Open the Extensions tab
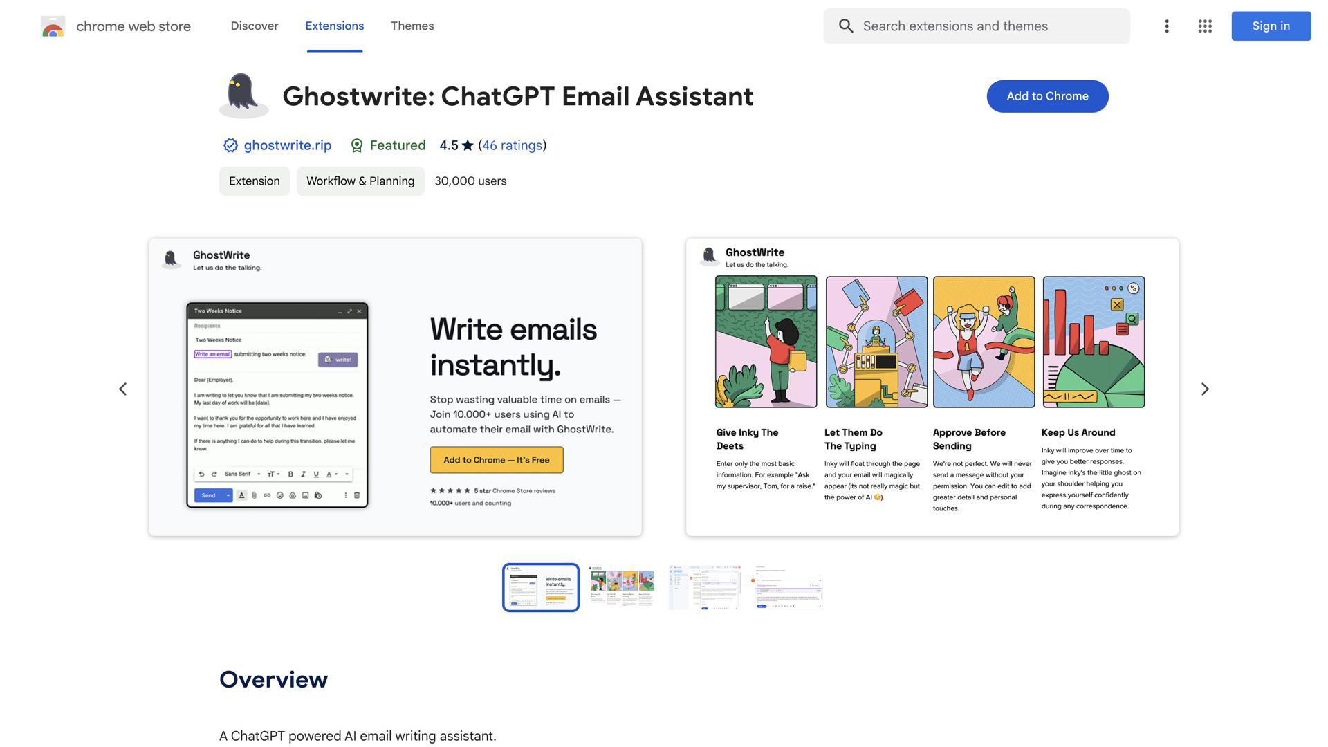 (335, 26)
